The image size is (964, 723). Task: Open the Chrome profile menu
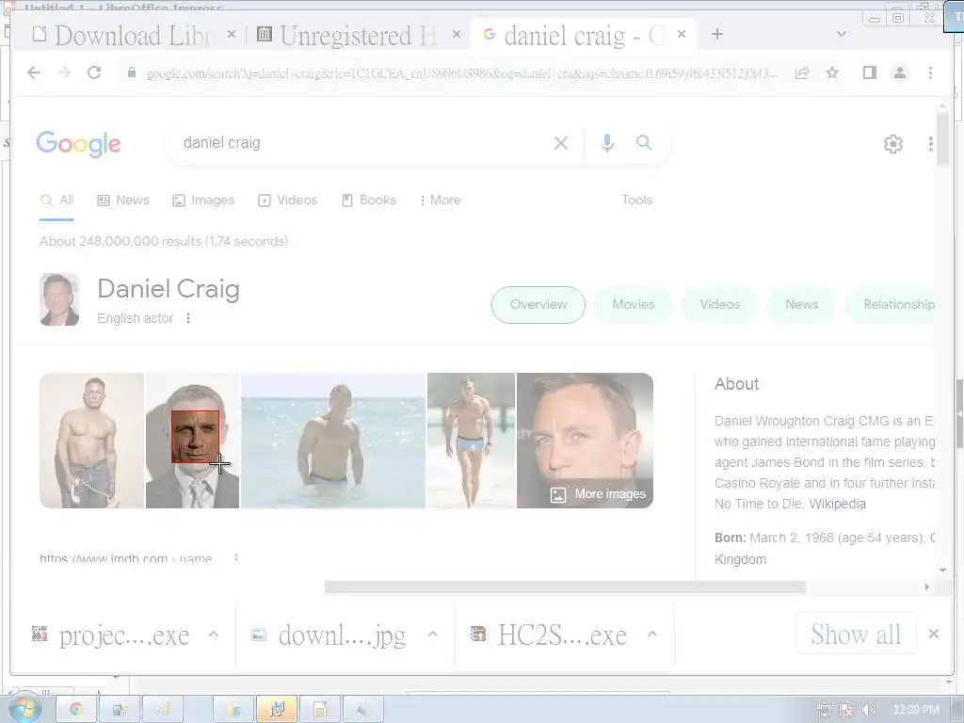(x=899, y=72)
